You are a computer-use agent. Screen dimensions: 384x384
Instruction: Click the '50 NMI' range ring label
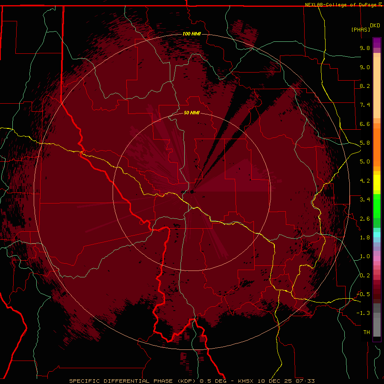tap(192, 113)
